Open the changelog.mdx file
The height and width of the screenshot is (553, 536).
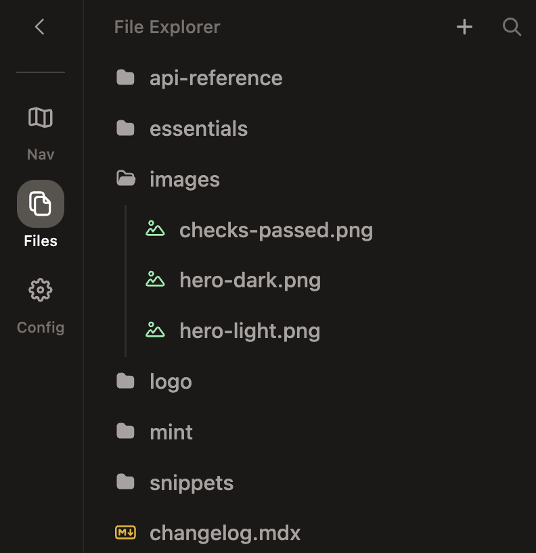click(x=225, y=533)
